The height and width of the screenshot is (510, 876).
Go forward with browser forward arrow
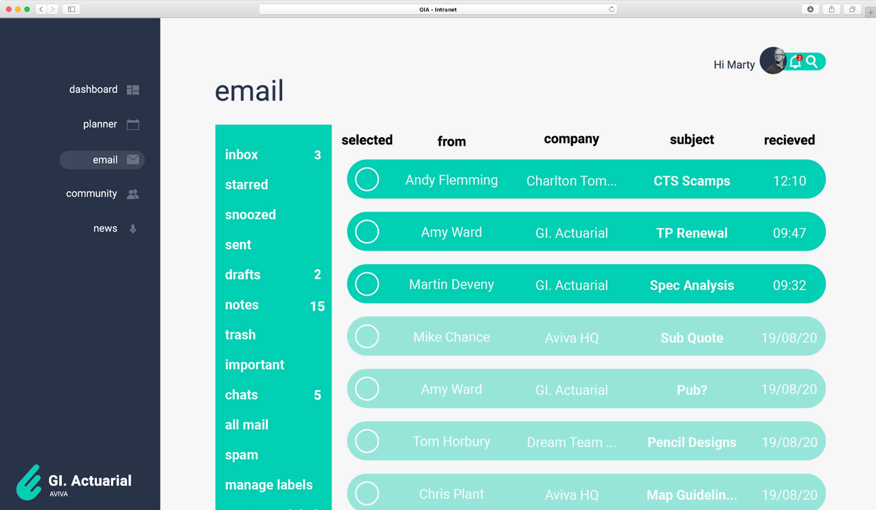coord(53,9)
